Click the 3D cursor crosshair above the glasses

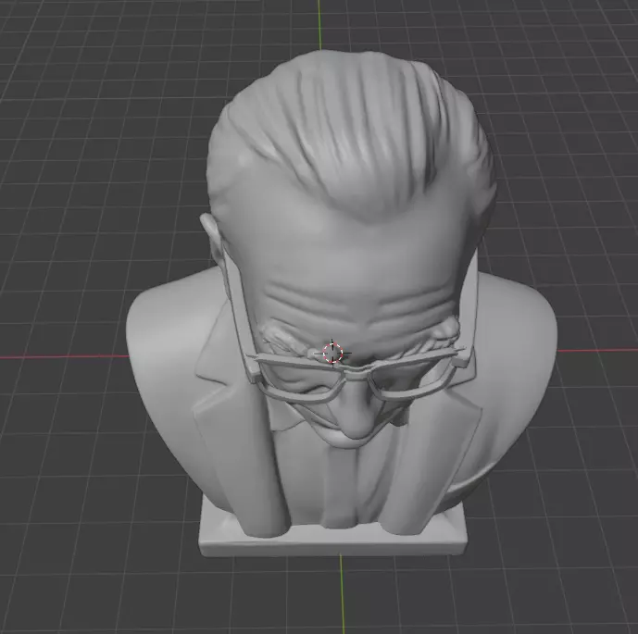332,353
